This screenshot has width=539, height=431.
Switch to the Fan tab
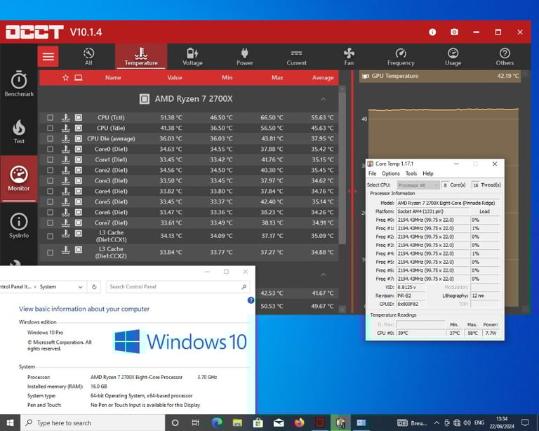349,56
